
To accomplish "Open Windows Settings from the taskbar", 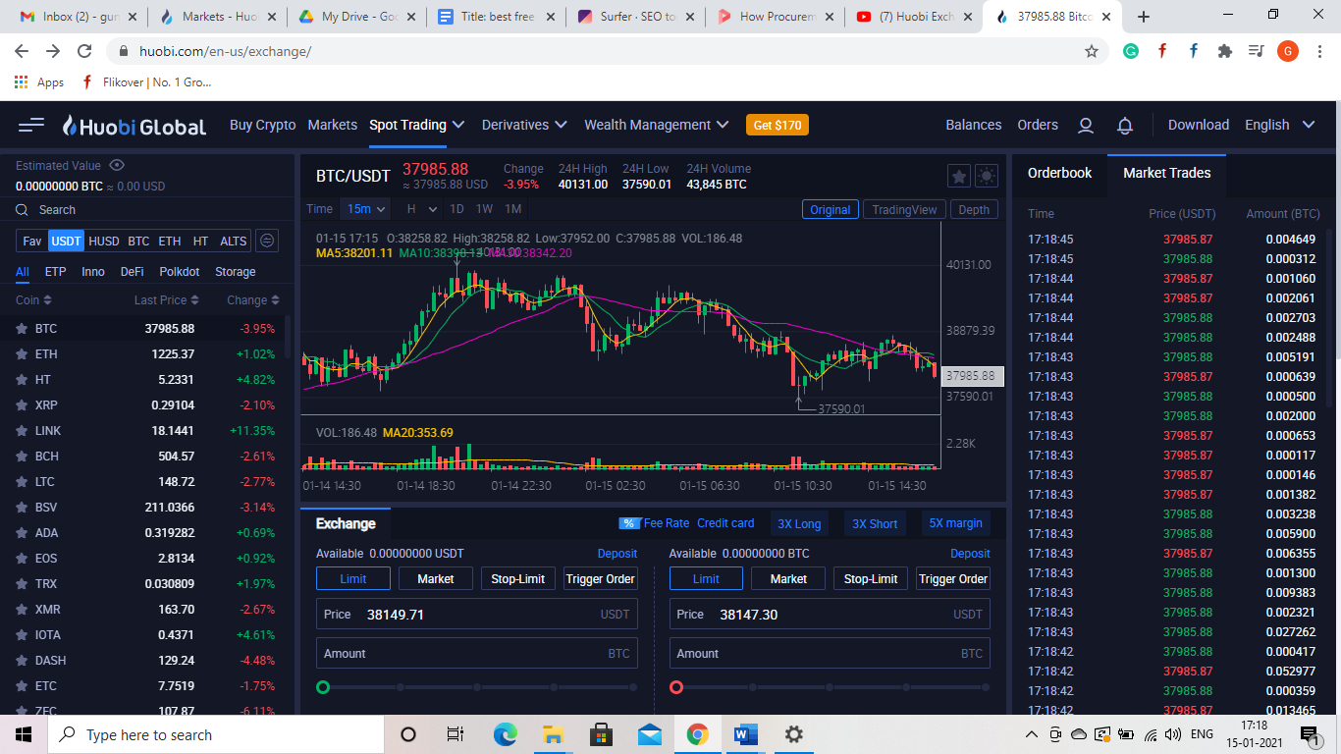I will coord(794,734).
